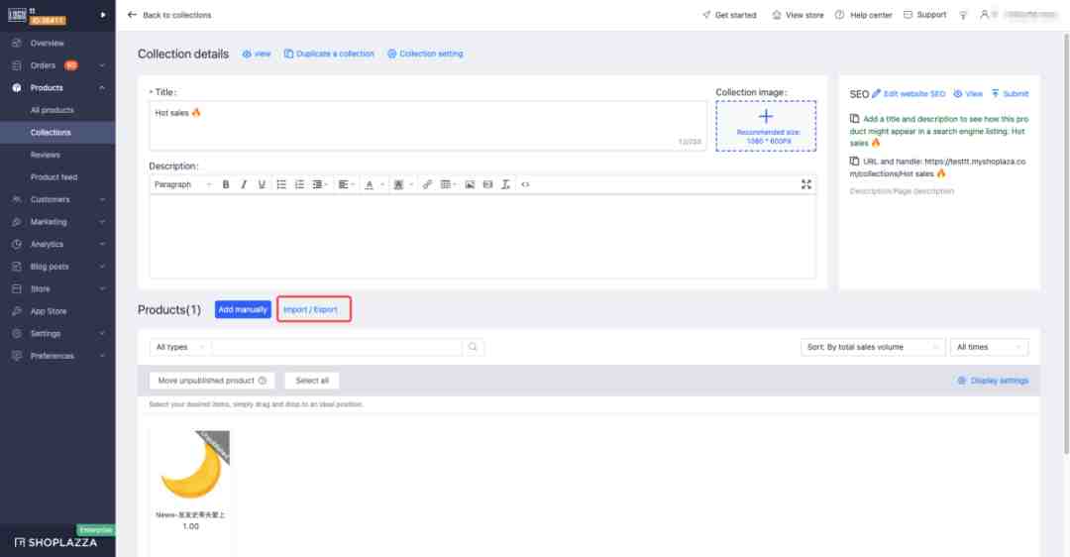This screenshot has width=1070, height=557.
Task: Click the Import / Export button
Action: pyautogui.click(x=310, y=309)
